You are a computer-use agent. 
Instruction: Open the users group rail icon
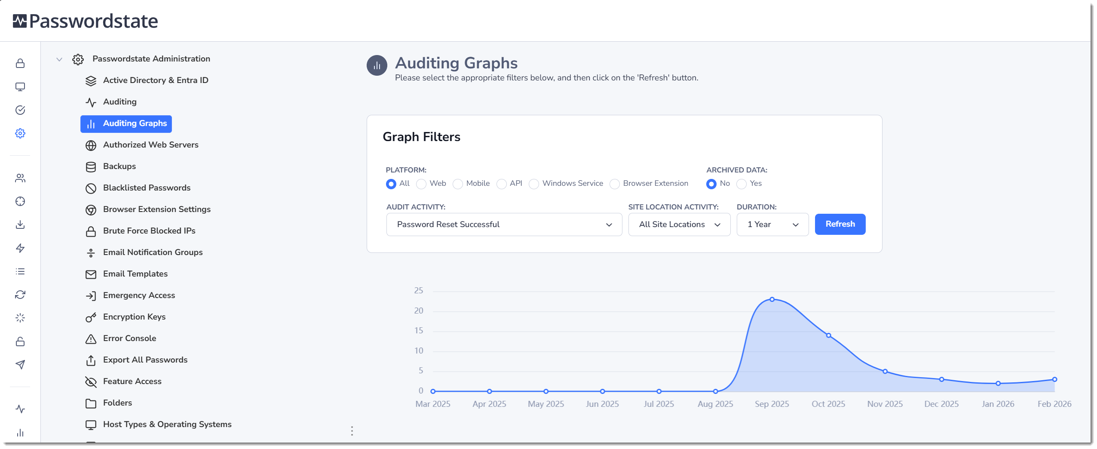point(20,178)
